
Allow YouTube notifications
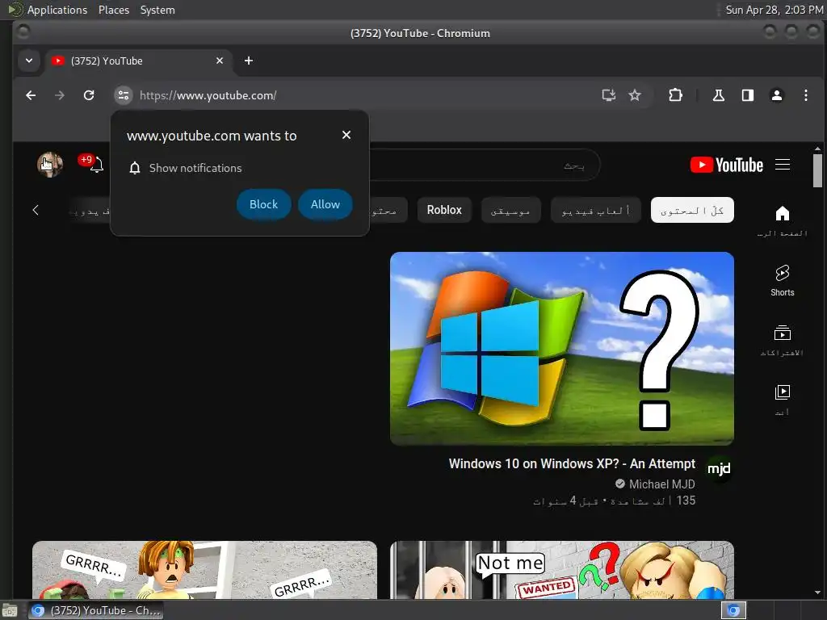pyautogui.click(x=325, y=204)
